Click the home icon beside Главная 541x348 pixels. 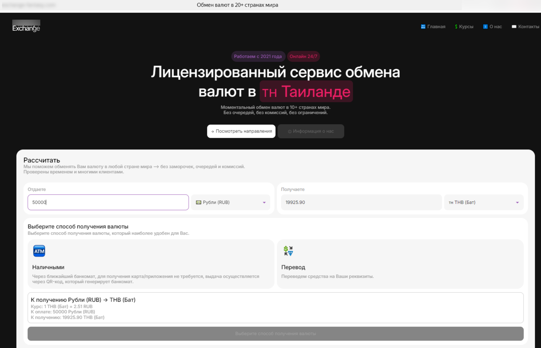tap(423, 27)
